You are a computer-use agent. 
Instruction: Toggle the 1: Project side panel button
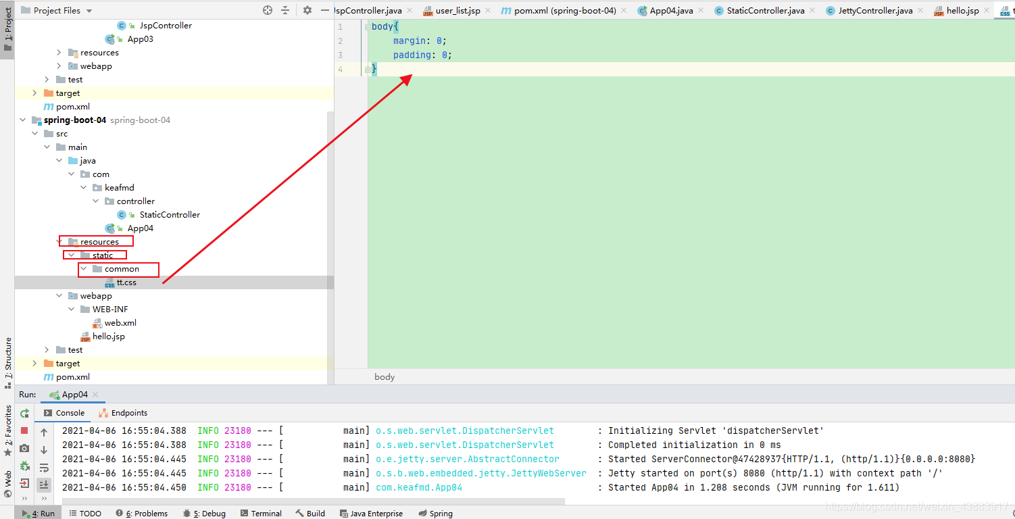pyautogui.click(x=7, y=30)
